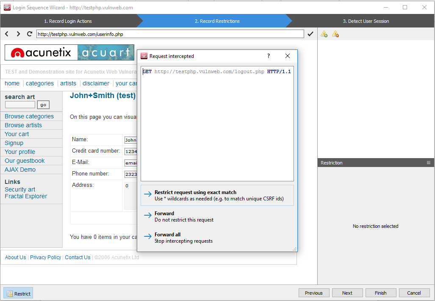
Task: Open the Restriction panel menu icon
Action: [x=429, y=163]
